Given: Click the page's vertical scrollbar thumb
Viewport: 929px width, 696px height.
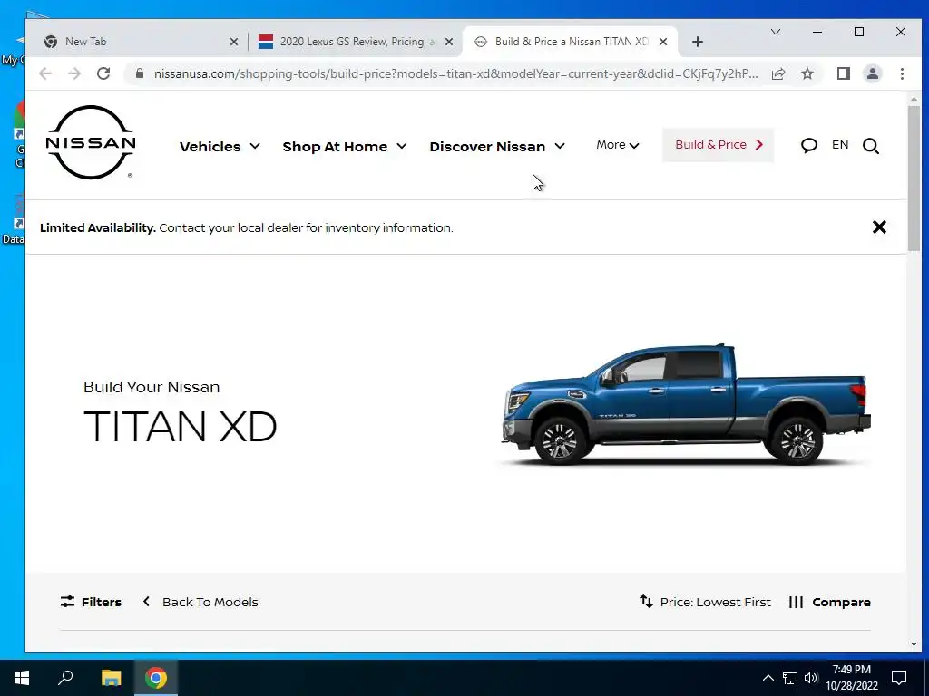Looking at the screenshot, I should (x=914, y=178).
